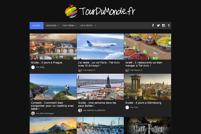Click the ski race crowd thumbnail
Screen dimensions: 201x134
point(100,125)
